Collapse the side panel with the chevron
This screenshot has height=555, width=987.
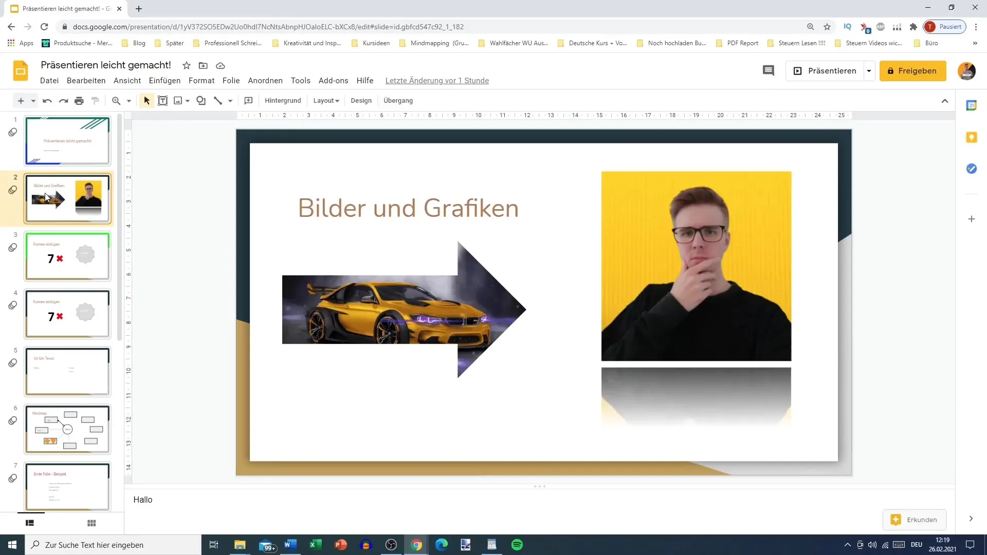(971, 519)
